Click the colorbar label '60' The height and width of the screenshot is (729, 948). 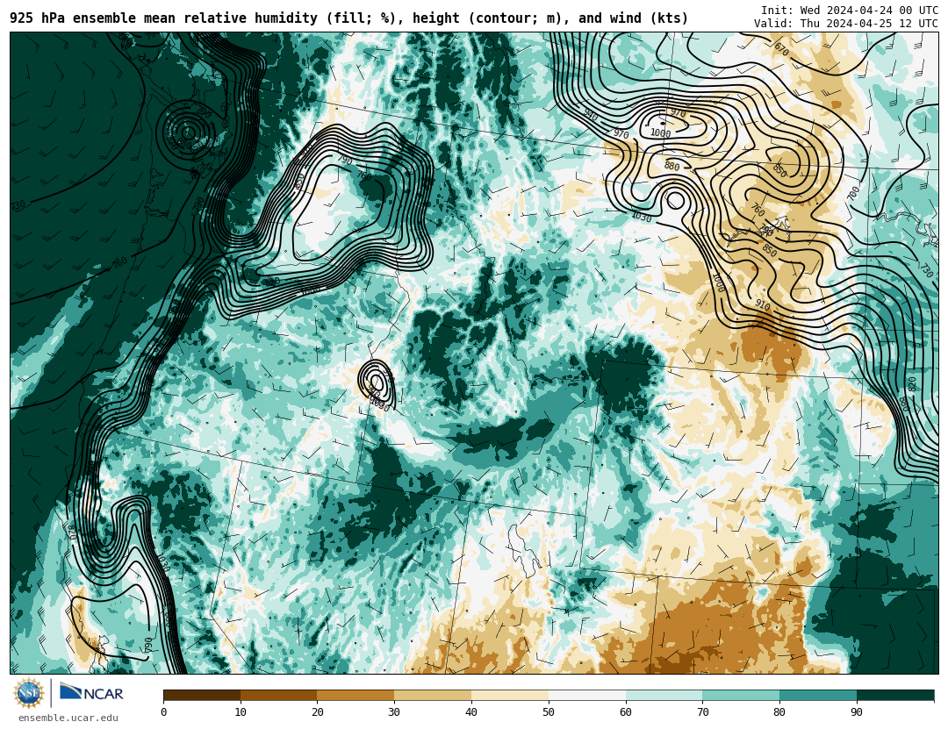coord(626,712)
